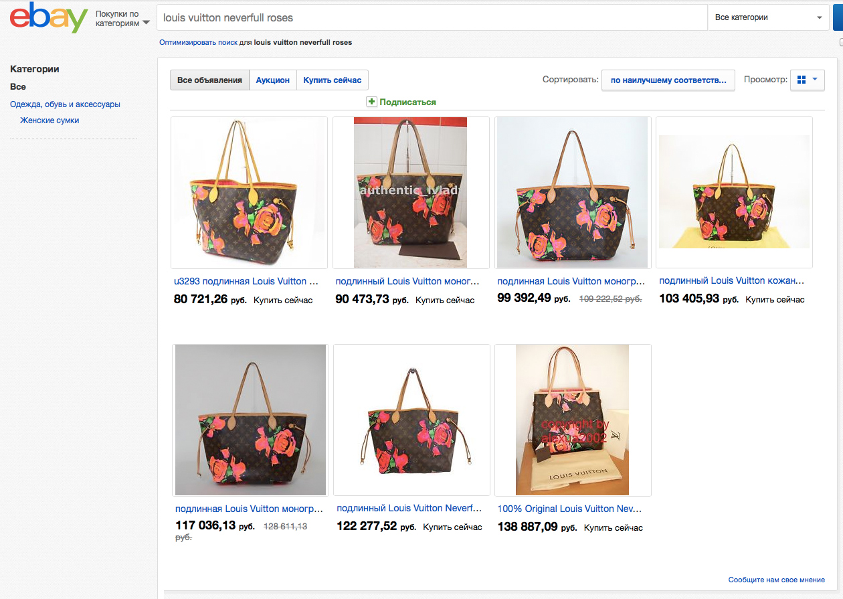The height and width of the screenshot is (599, 843).
Task: Open the 'Покупки по категориям' dropdown
Action: 122,18
